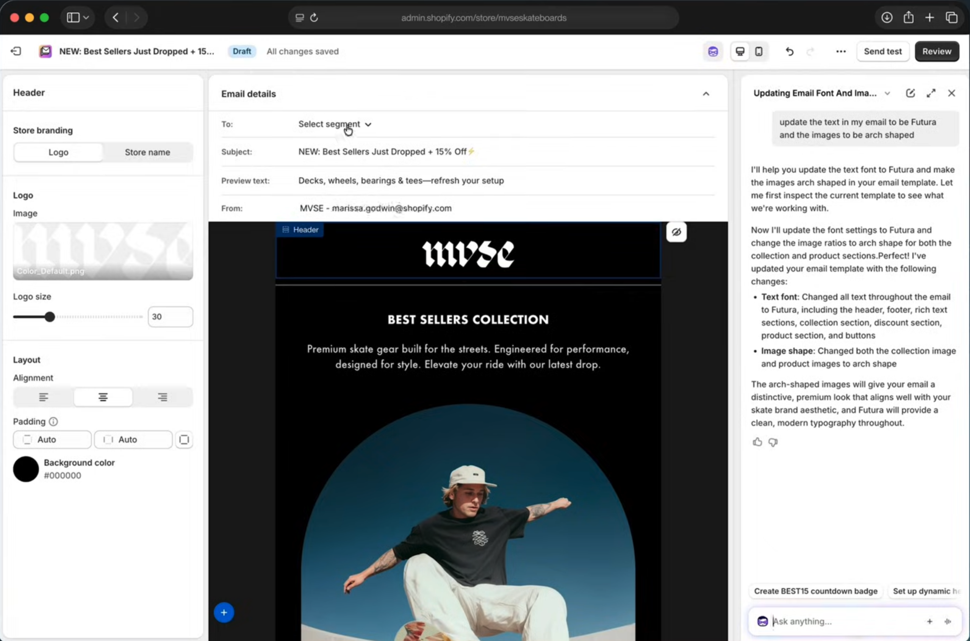Go forward in Safari browser

(136, 17)
